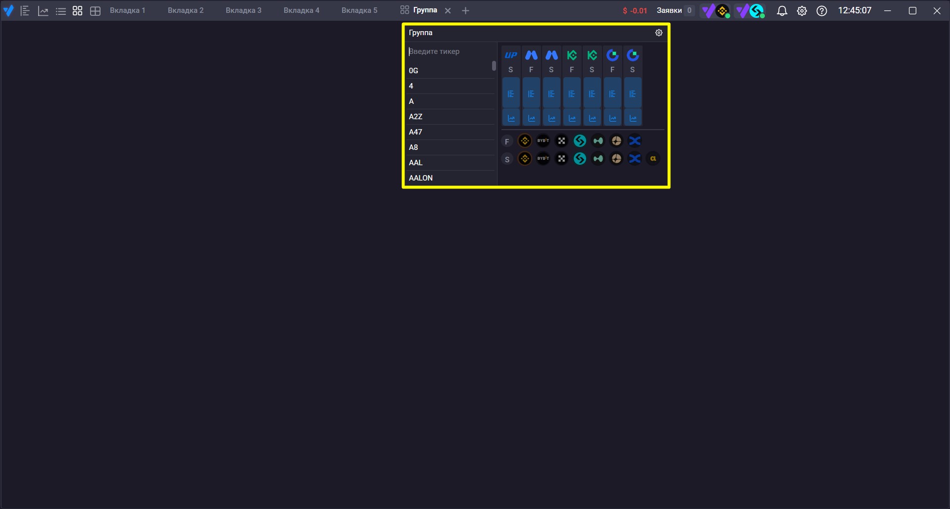
Task: Select the blue X exchange icon in the F row
Action: point(635,141)
